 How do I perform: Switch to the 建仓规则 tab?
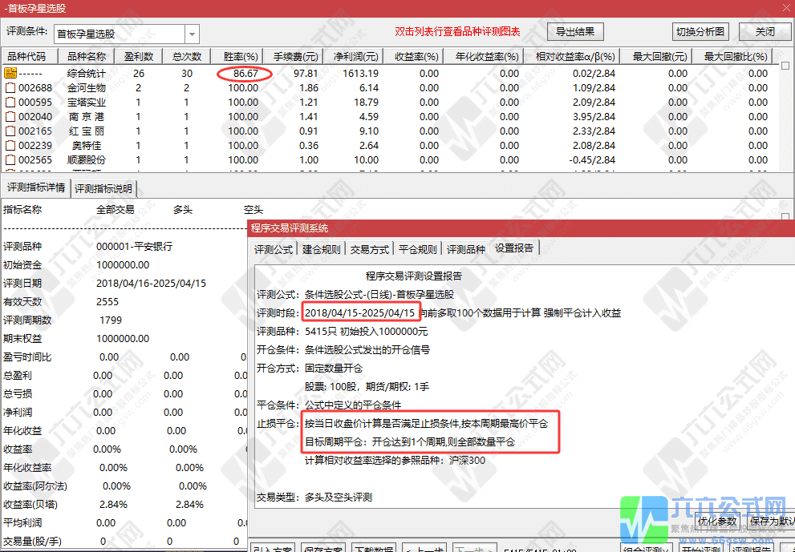tap(322, 248)
